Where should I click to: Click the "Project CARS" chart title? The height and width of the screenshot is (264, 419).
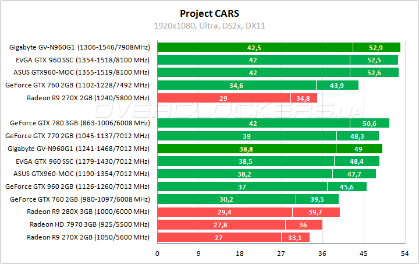(x=209, y=13)
